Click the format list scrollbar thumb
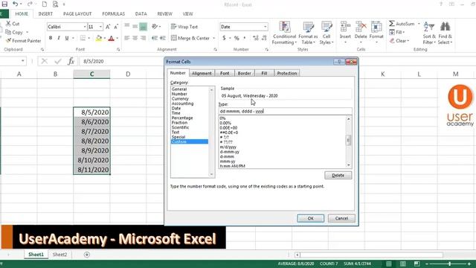Image resolution: width=476 pixels, height=268 pixels. point(349,141)
